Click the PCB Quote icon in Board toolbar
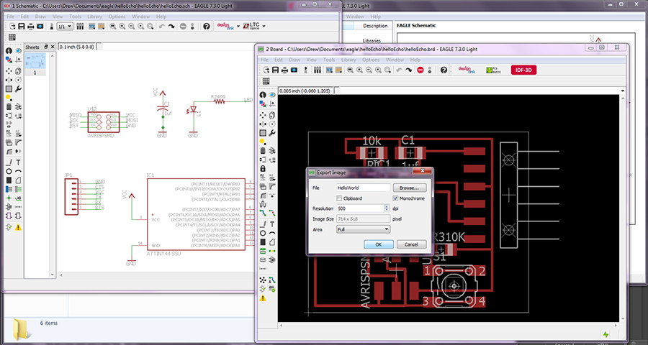 [493, 70]
